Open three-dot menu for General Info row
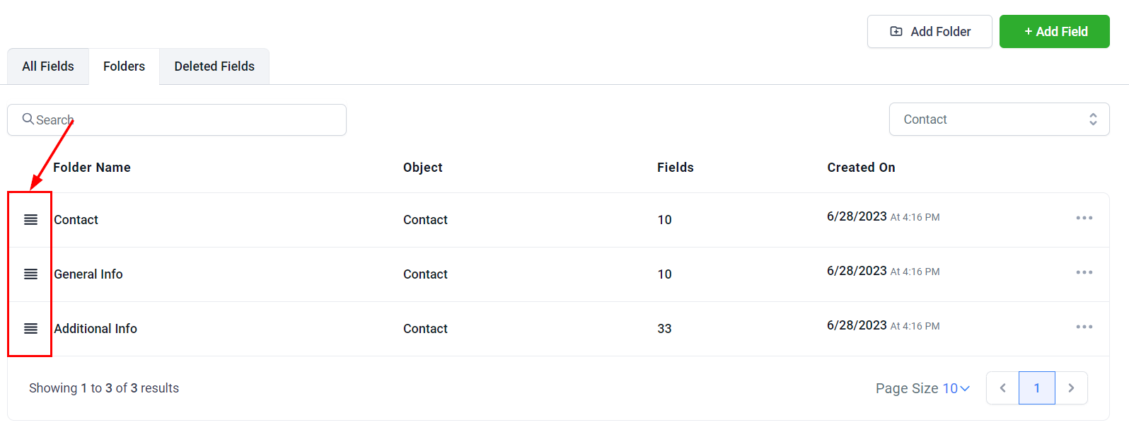 (x=1084, y=272)
